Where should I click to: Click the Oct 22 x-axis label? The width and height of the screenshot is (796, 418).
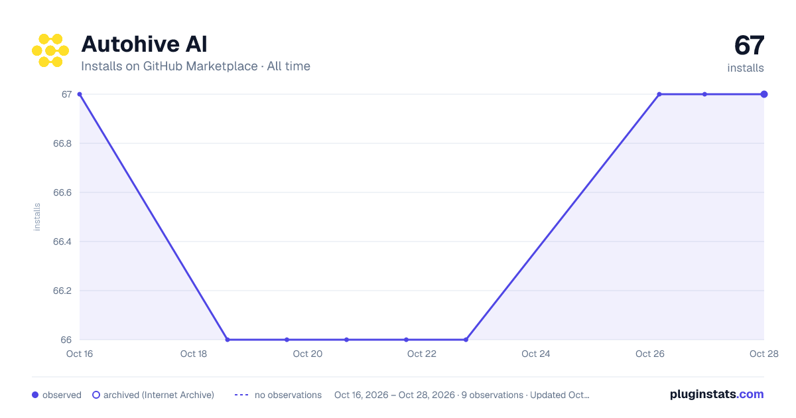422,354
